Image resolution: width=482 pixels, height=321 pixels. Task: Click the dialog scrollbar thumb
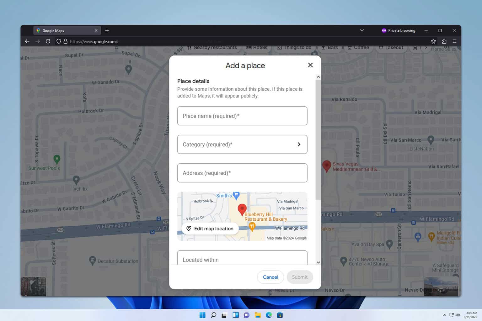[x=319, y=140]
